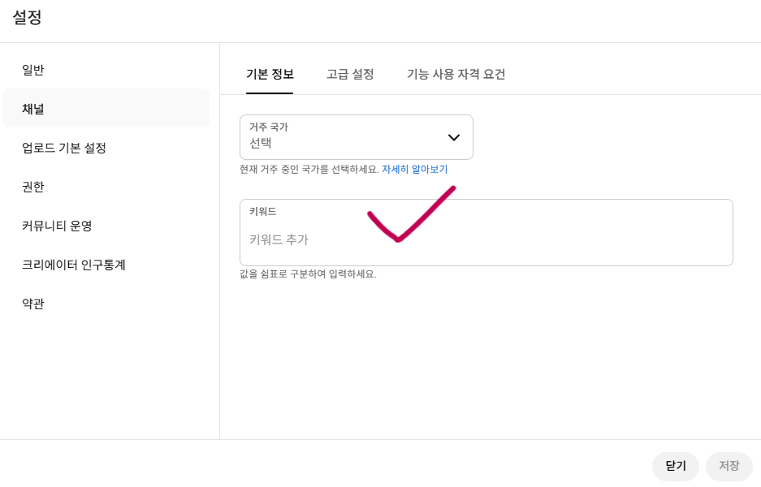The height and width of the screenshot is (487, 761).
Task: Expand the country selection combo box
Action: 356,137
